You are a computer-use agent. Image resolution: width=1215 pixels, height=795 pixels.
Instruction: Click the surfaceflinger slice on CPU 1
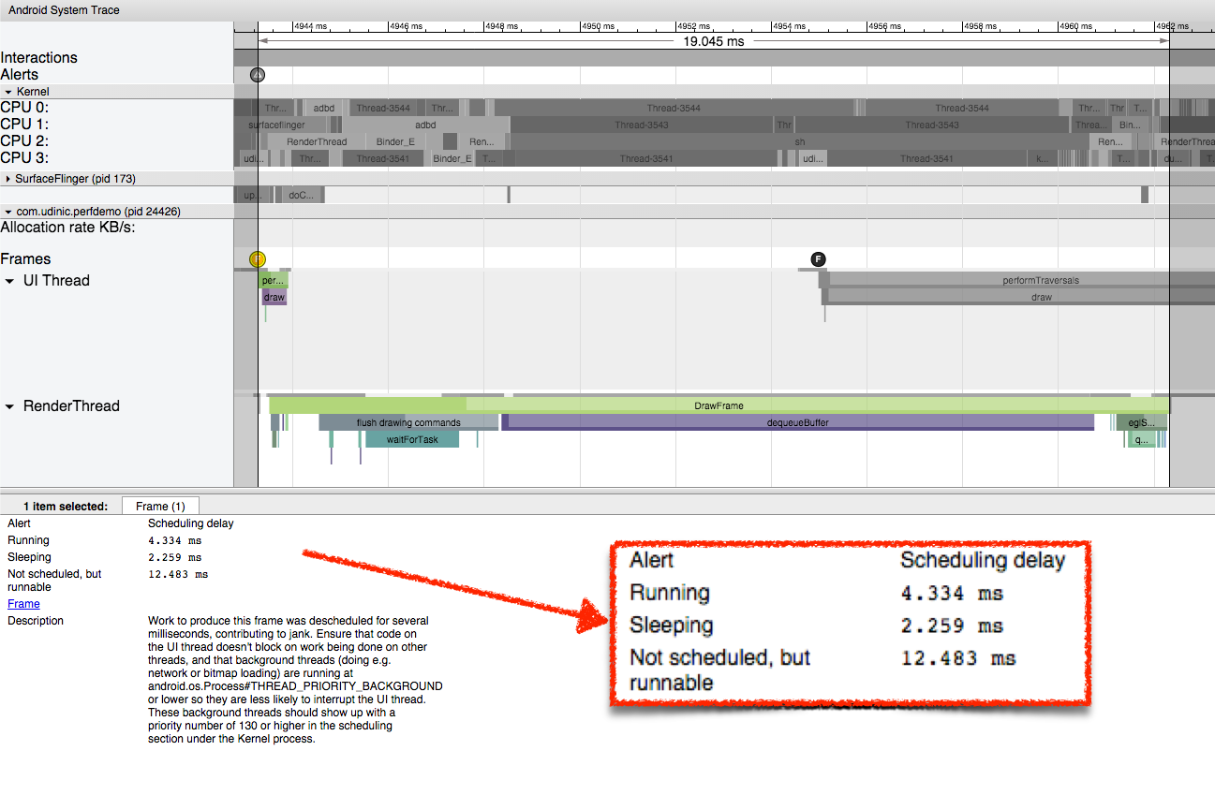[275, 125]
